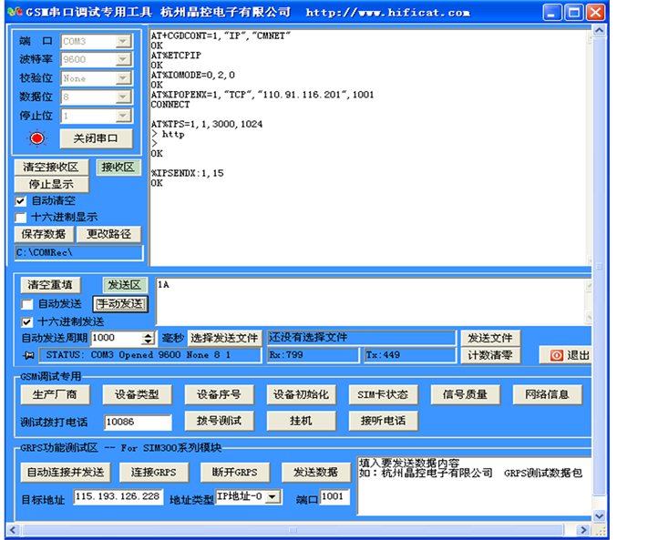Click the 发送区 label button
The width and height of the screenshot is (658, 540).
[x=124, y=285]
